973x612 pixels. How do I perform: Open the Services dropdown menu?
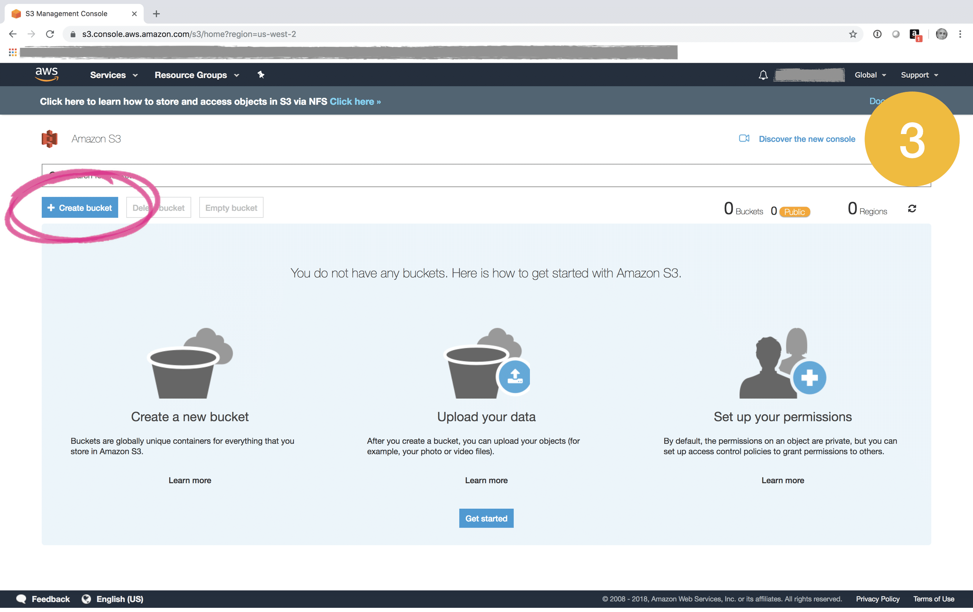[114, 75]
